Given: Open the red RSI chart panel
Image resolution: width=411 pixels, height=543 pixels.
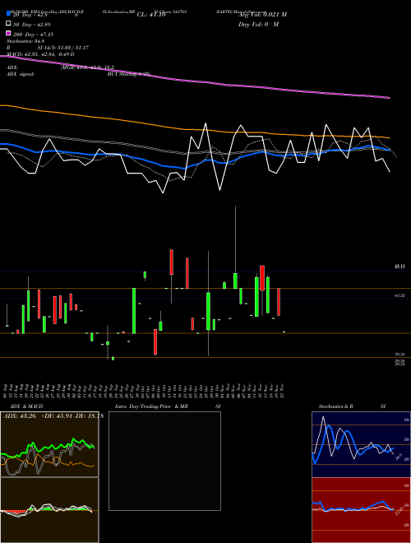Looking at the screenshot, I should click(x=361, y=510).
